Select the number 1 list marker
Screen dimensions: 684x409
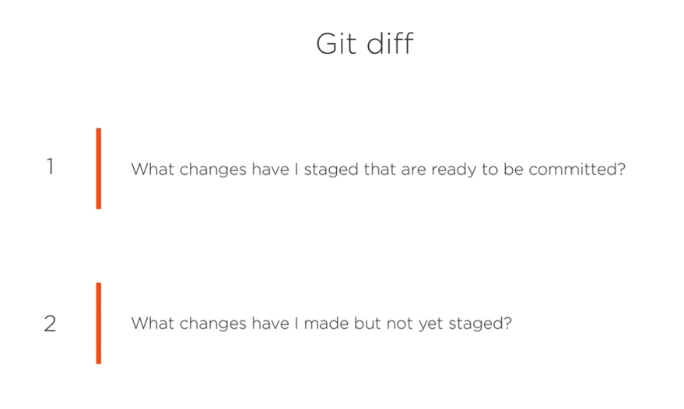[50, 167]
